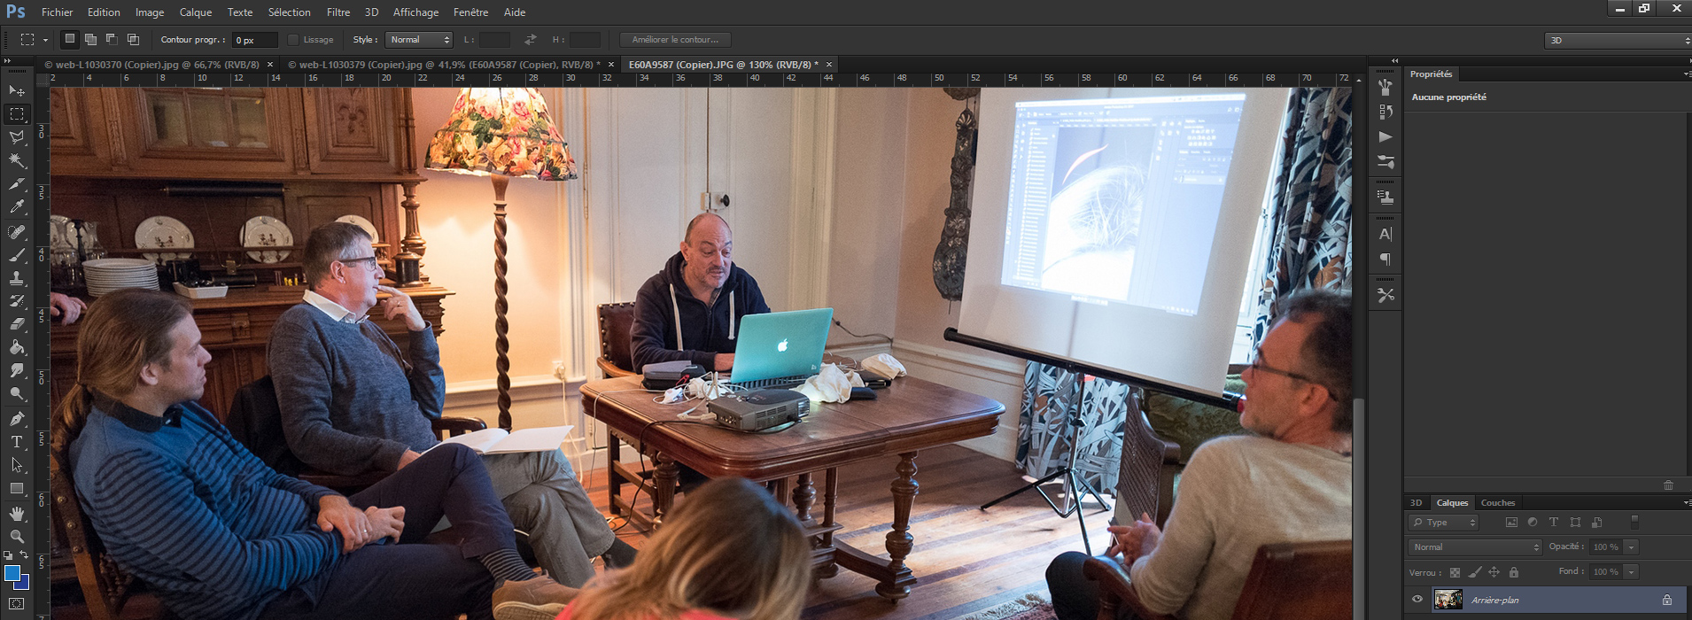Select the Brush tool
Viewport: 1692px width, 620px height.
17,255
